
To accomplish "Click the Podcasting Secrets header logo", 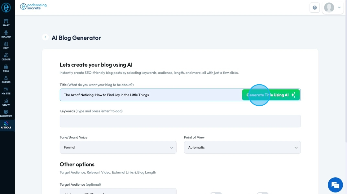I will 33,7.
